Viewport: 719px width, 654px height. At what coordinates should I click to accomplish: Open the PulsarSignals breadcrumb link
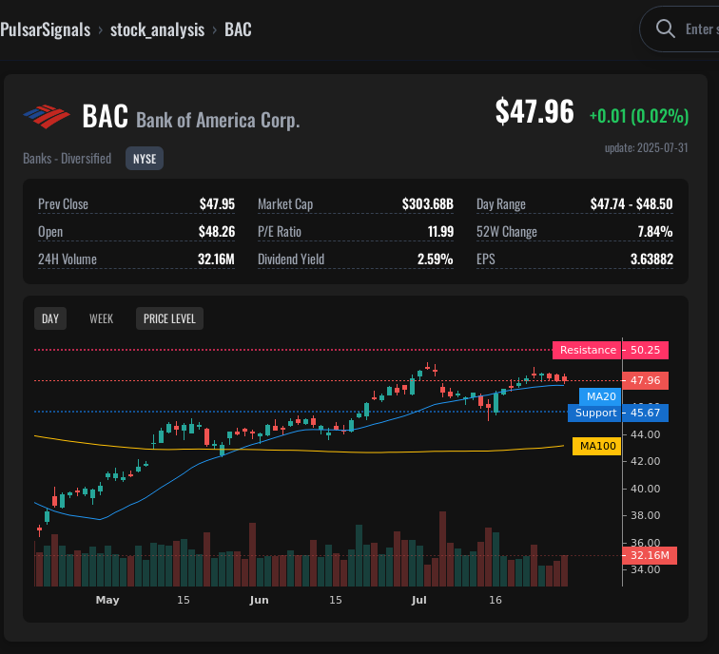(46, 29)
